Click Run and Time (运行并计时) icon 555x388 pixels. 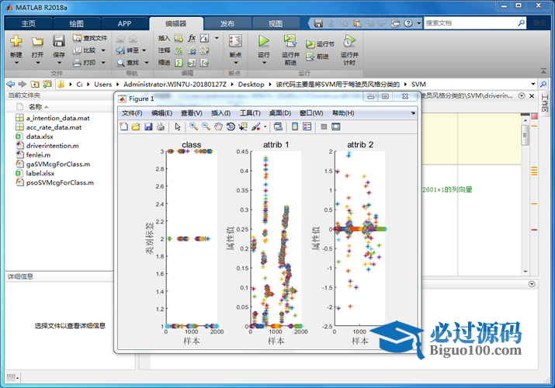pyautogui.click(x=349, y=41)
